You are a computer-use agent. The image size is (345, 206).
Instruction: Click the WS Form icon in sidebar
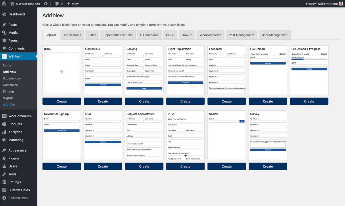(4, 56)
